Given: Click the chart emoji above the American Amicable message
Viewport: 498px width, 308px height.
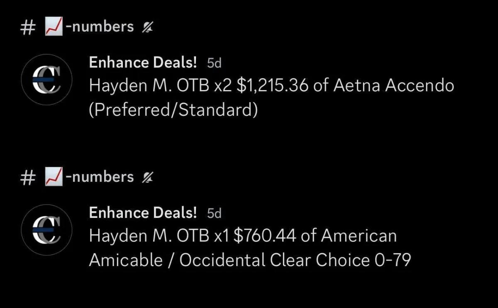Looking at the screenshot, I should click(x=54, y=178).
